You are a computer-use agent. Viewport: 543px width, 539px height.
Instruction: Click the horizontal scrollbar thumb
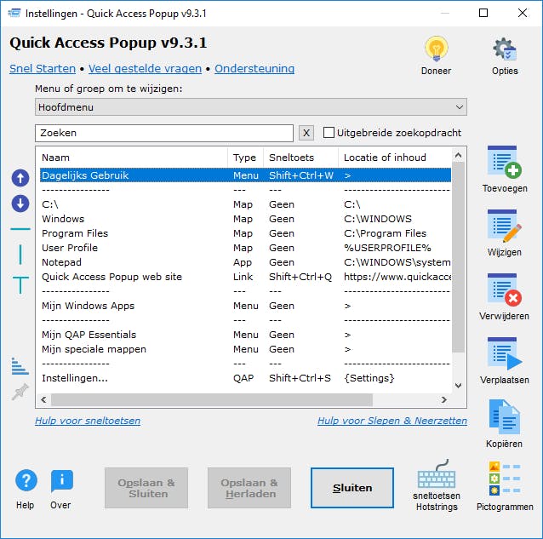click(212, 399)
